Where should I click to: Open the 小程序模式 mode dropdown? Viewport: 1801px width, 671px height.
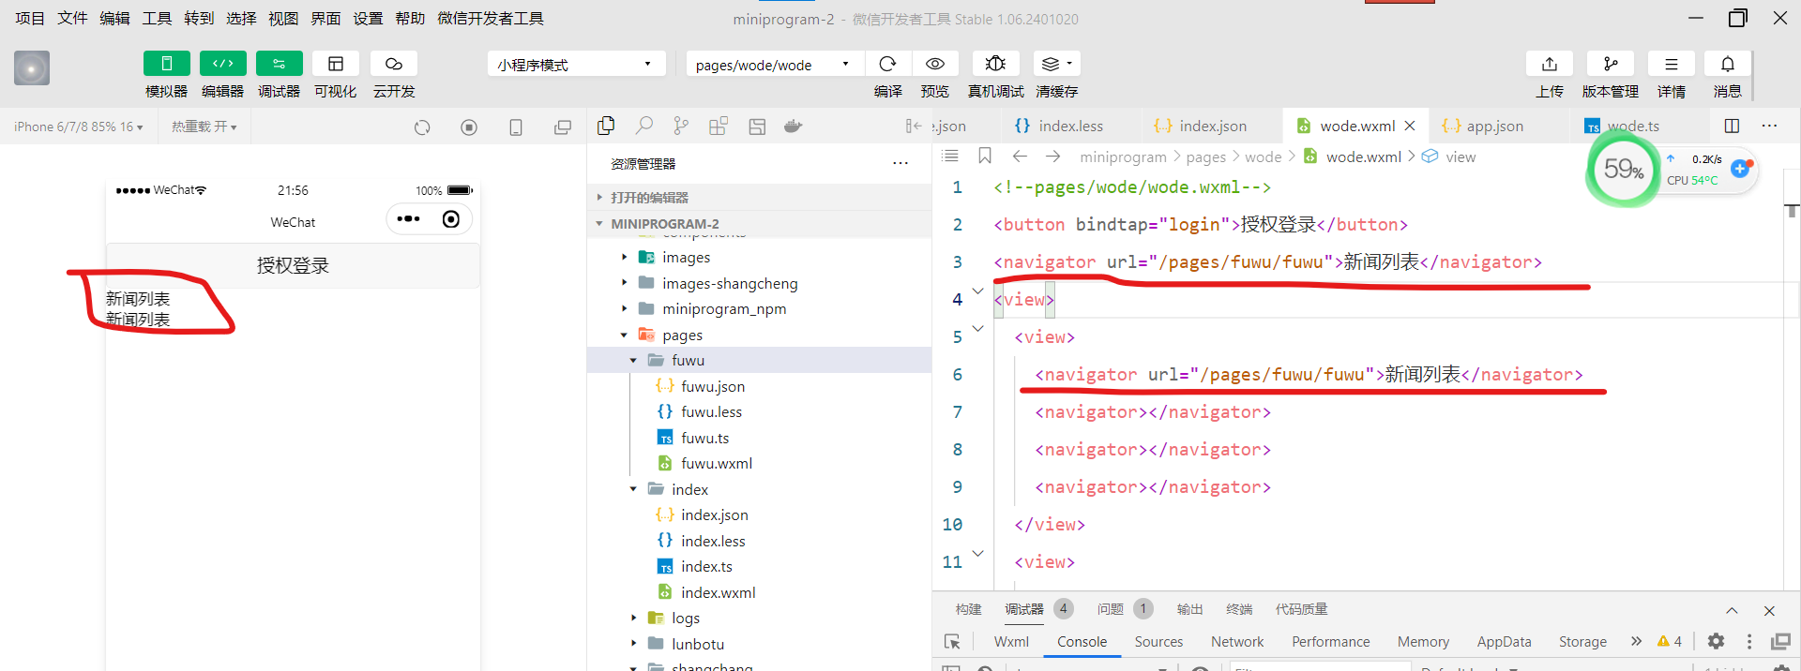tap(576, 65)
